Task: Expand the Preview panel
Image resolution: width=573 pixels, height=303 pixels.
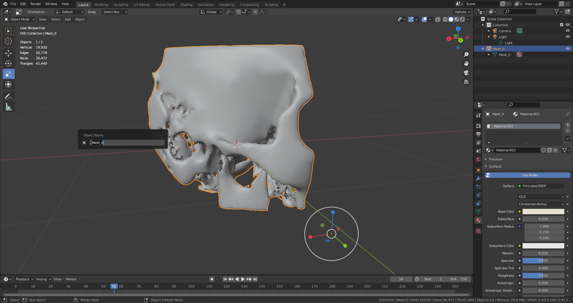Action: click(495, 159)
